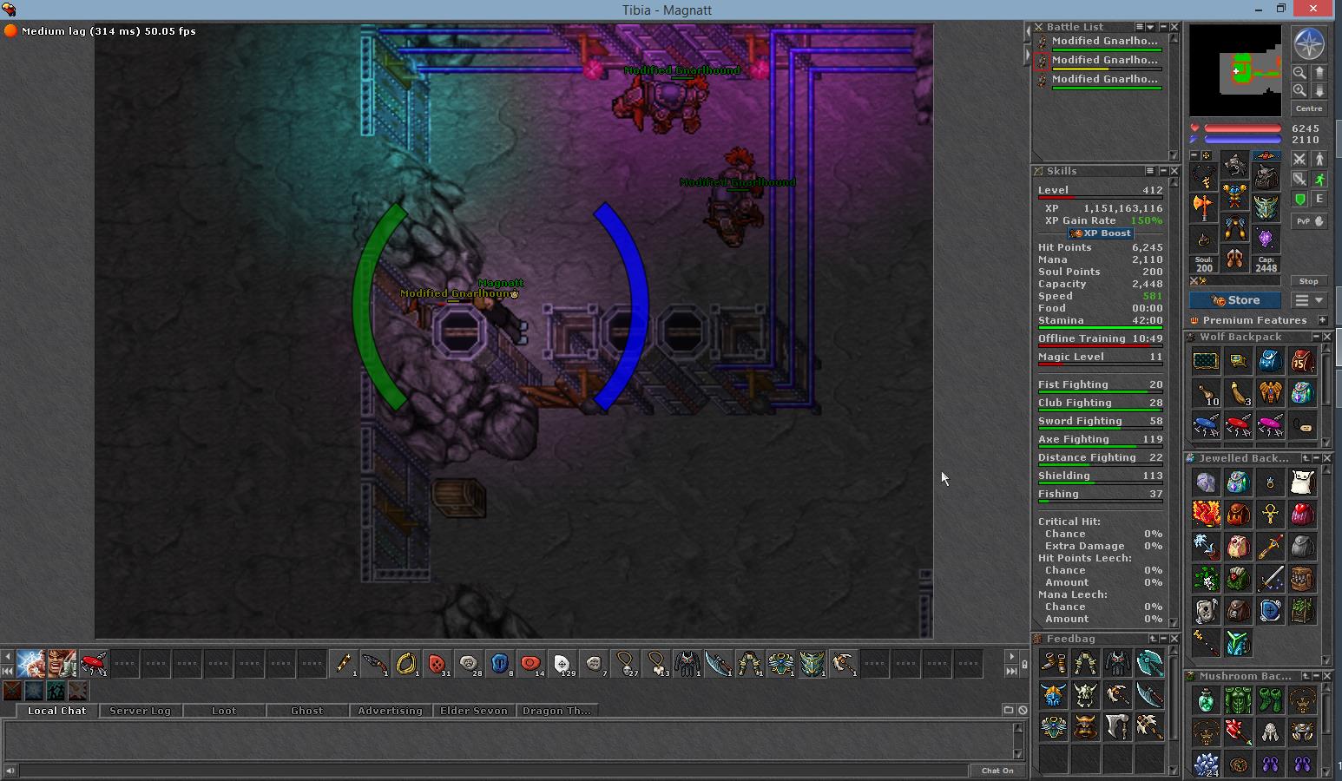
Task: Expand the Premium Features section
Action: pyautogui.click(x=1322, y=320)
